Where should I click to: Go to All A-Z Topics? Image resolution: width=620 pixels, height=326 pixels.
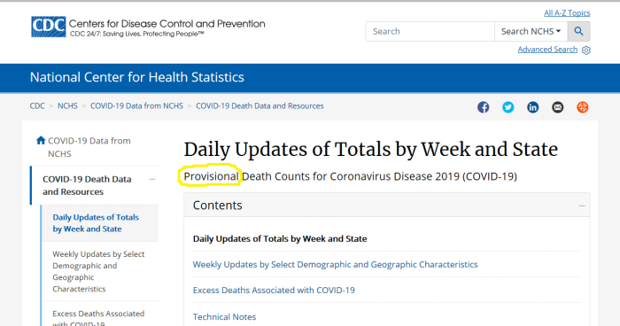click(x=567, y=13)
